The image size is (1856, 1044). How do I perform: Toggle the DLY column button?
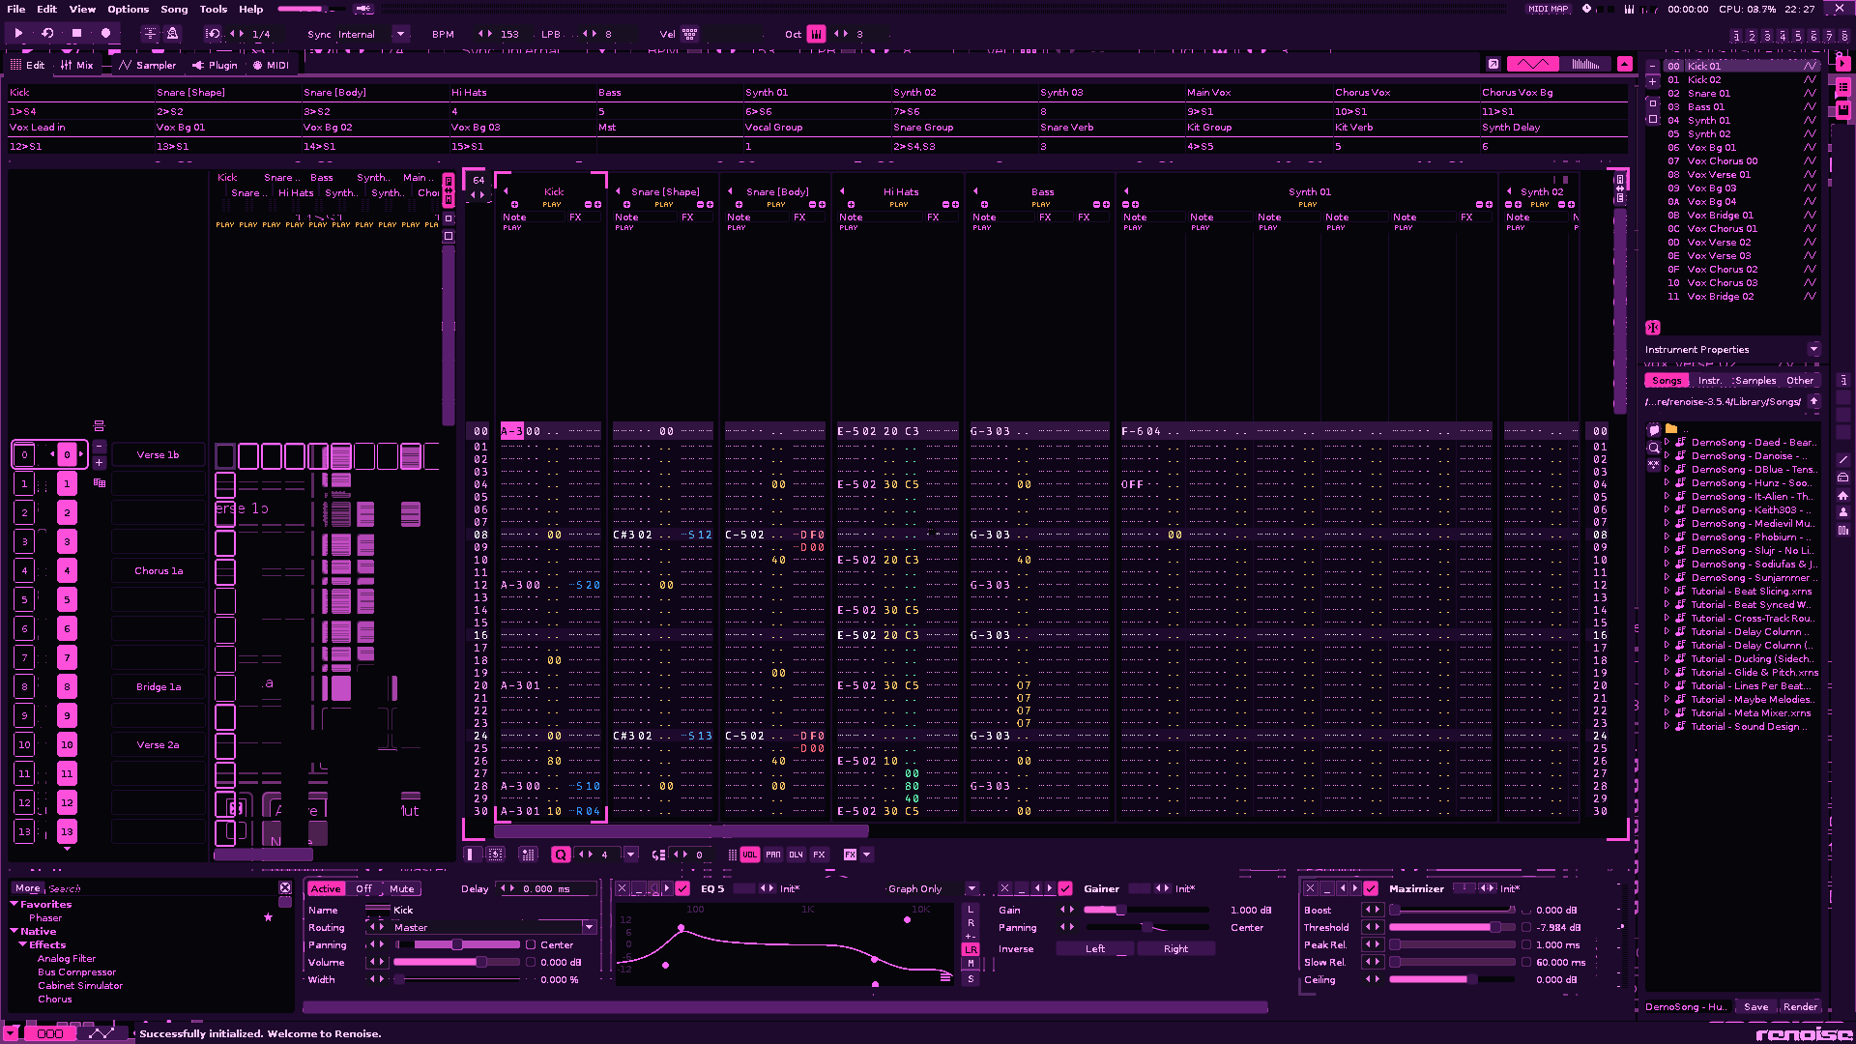796,855
